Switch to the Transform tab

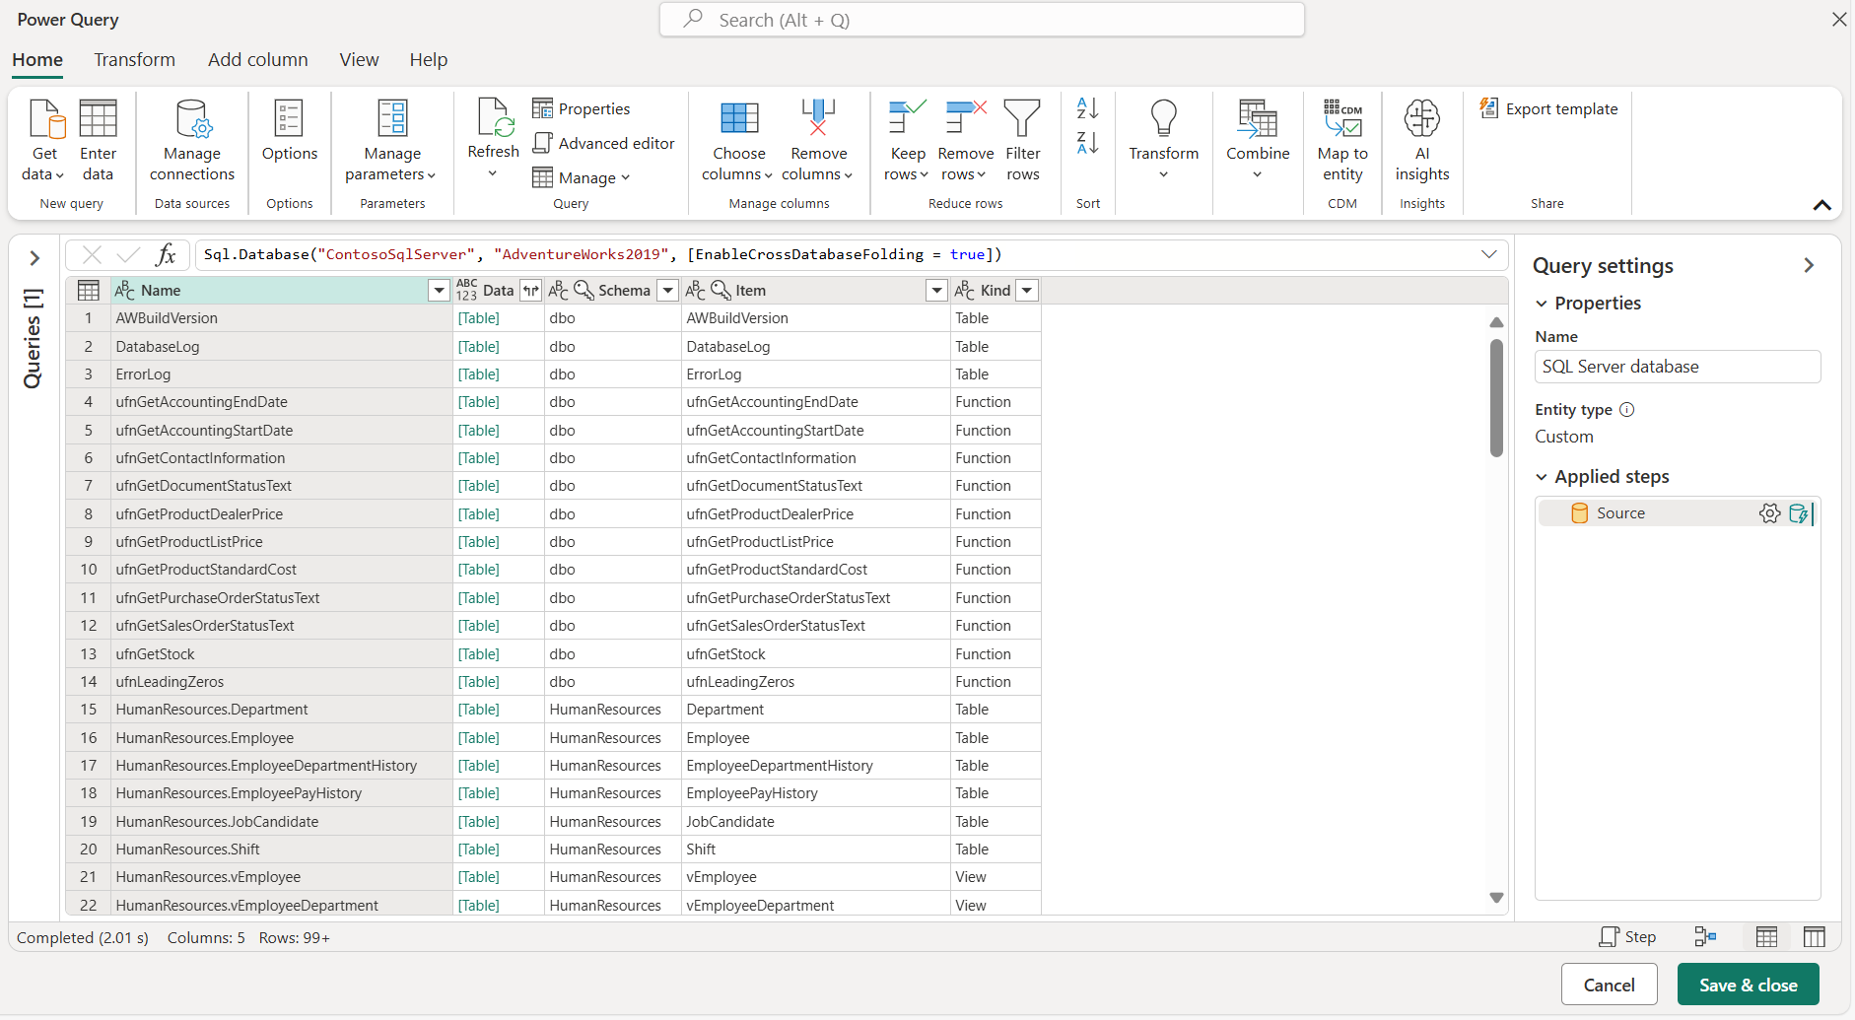pos(135,60)
